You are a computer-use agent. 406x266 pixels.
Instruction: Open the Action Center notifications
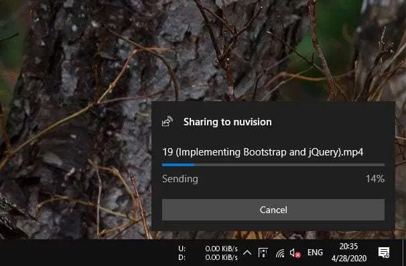coord(383,253)
